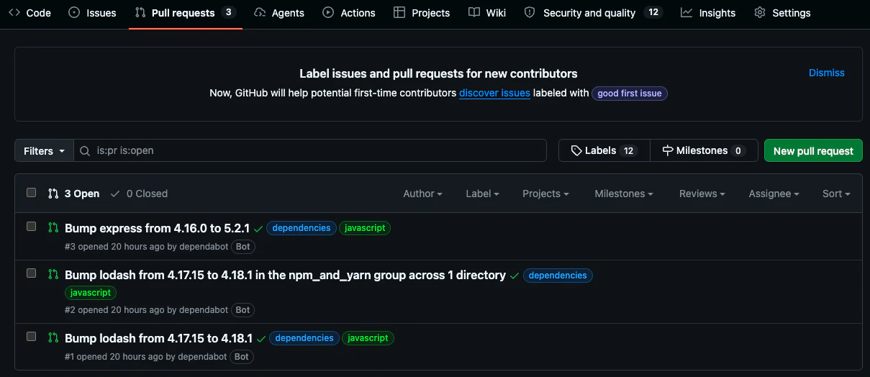The image size is (870, 377).
Task: Open pull request #1 Bump lodash title
Action: click(x=158, y=338)
